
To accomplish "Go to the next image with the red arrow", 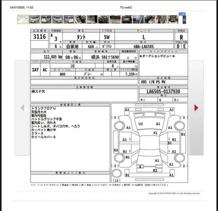I will click(196, 108).
